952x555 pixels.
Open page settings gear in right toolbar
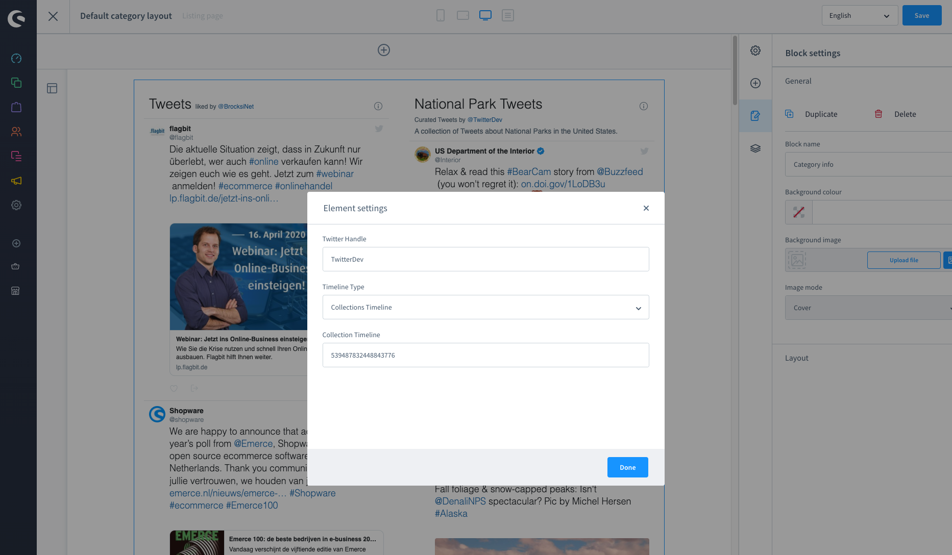[x=755, y=51]
